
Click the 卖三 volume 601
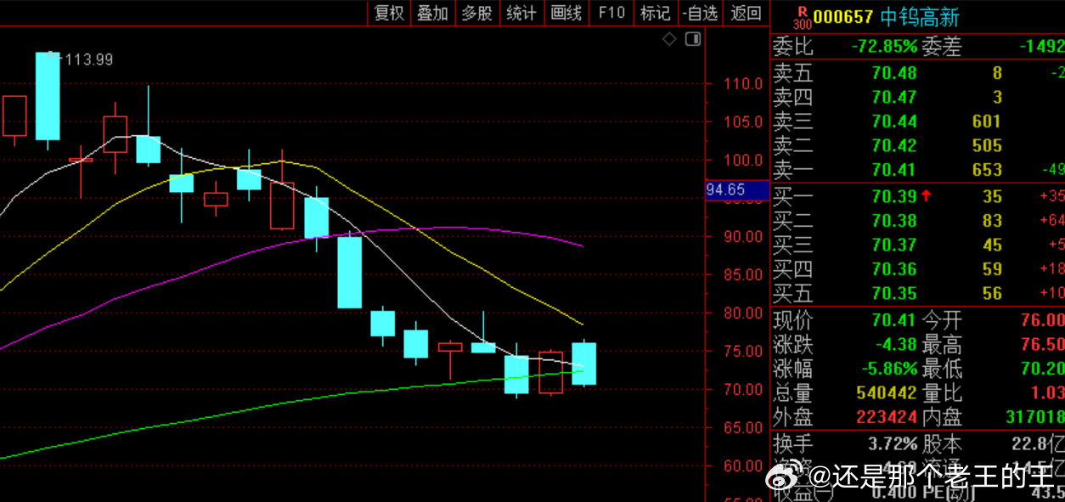[988, 121]
